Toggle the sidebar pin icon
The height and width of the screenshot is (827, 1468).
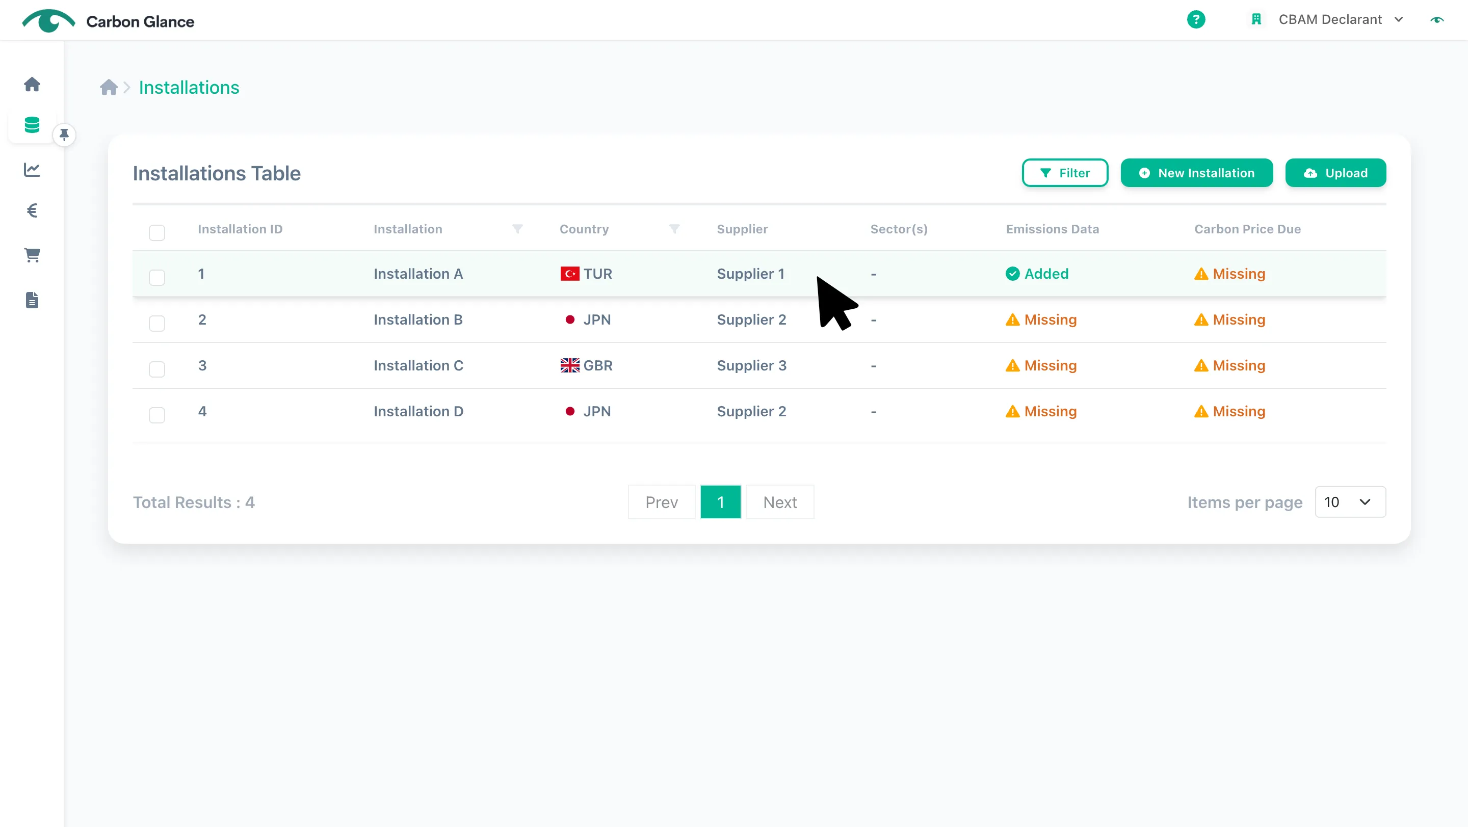click(64, 135)
